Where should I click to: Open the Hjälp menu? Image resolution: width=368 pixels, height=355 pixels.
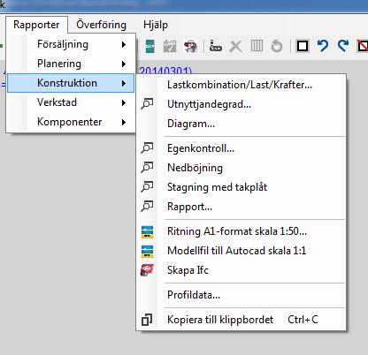pos(156,25)
